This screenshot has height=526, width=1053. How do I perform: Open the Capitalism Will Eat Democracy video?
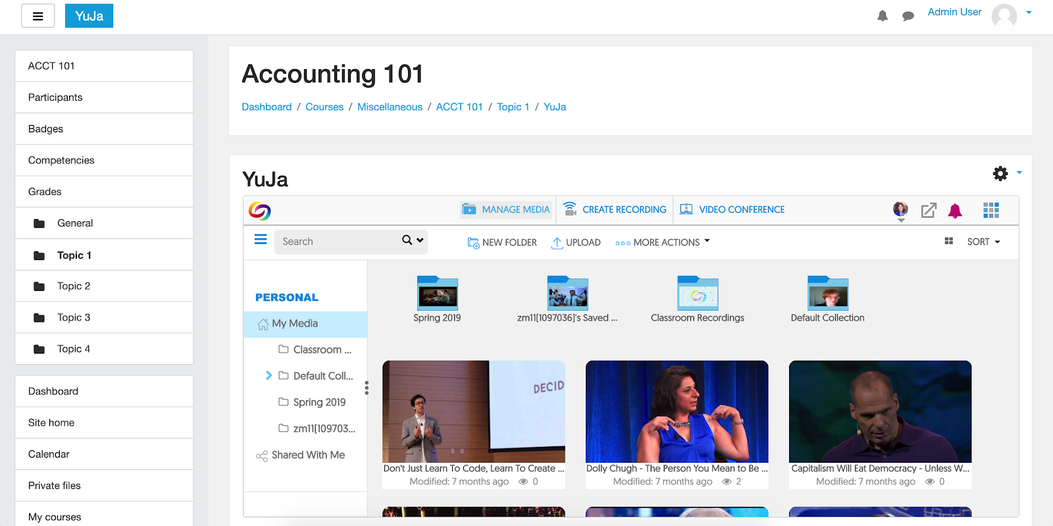(881, 411)
